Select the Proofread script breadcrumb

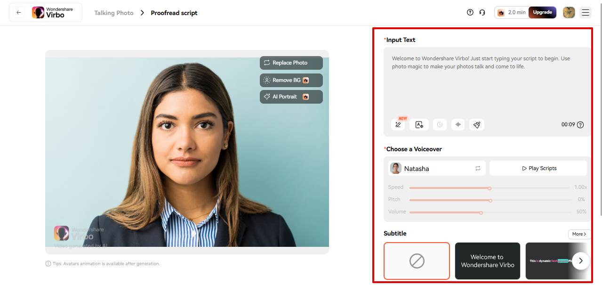(174, 13)
